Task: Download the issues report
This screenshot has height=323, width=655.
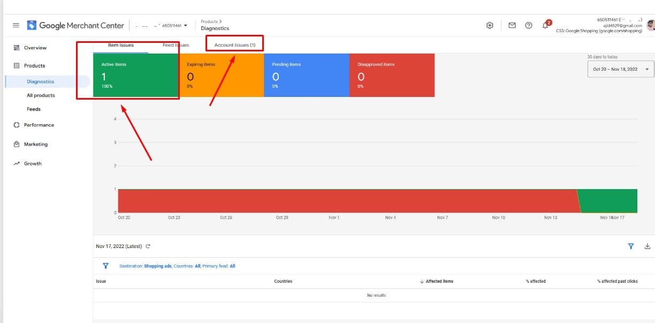Action: click(x=648, y=246)
